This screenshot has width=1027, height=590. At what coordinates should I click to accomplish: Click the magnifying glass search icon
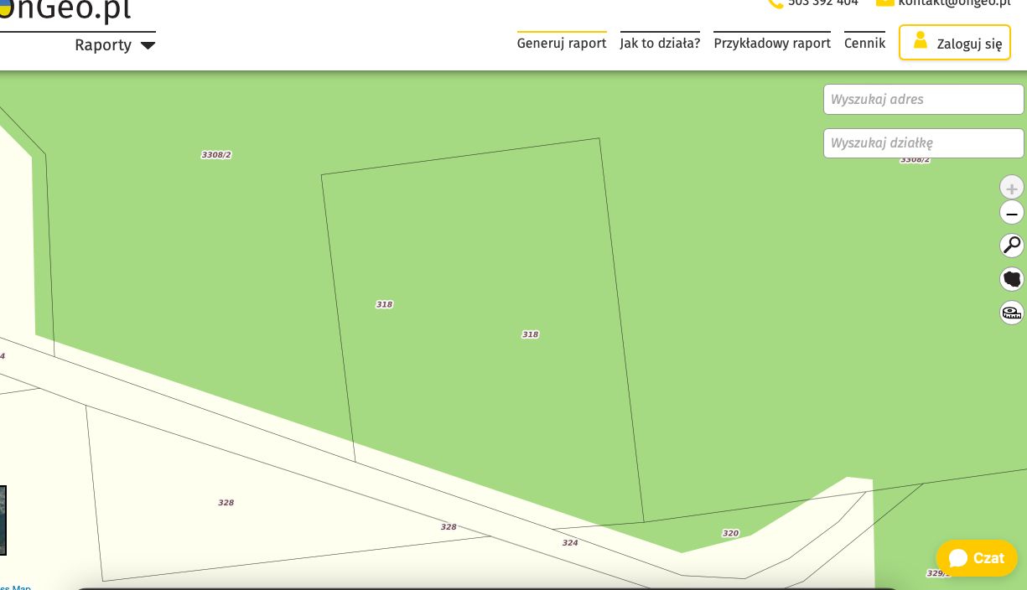1012,246
